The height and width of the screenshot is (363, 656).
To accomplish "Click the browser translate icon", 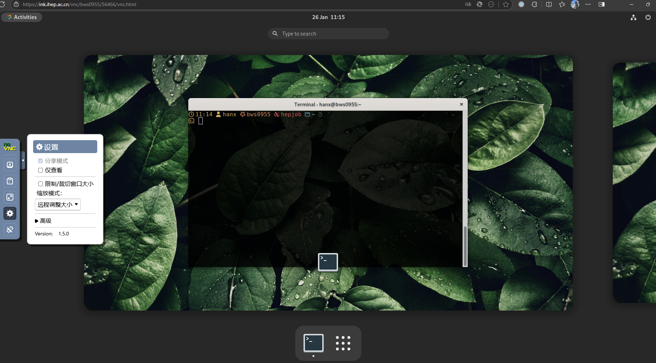I will coord(468,4).
